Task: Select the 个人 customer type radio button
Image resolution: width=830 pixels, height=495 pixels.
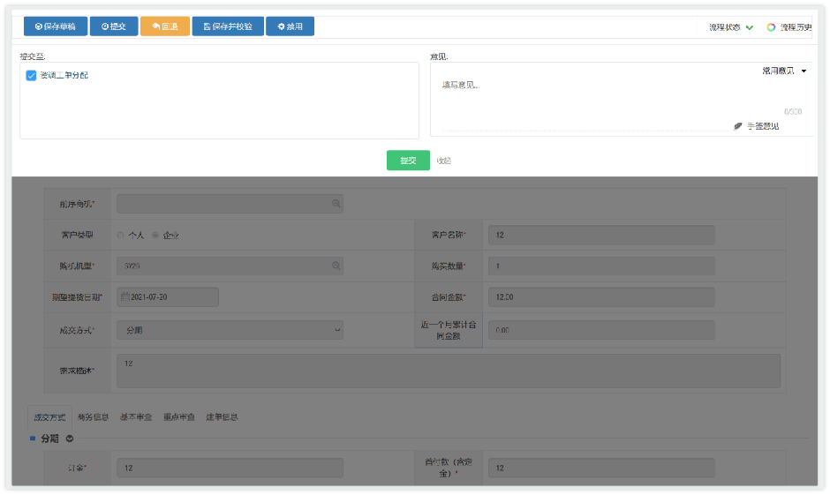Action: (x=121, y=235)
